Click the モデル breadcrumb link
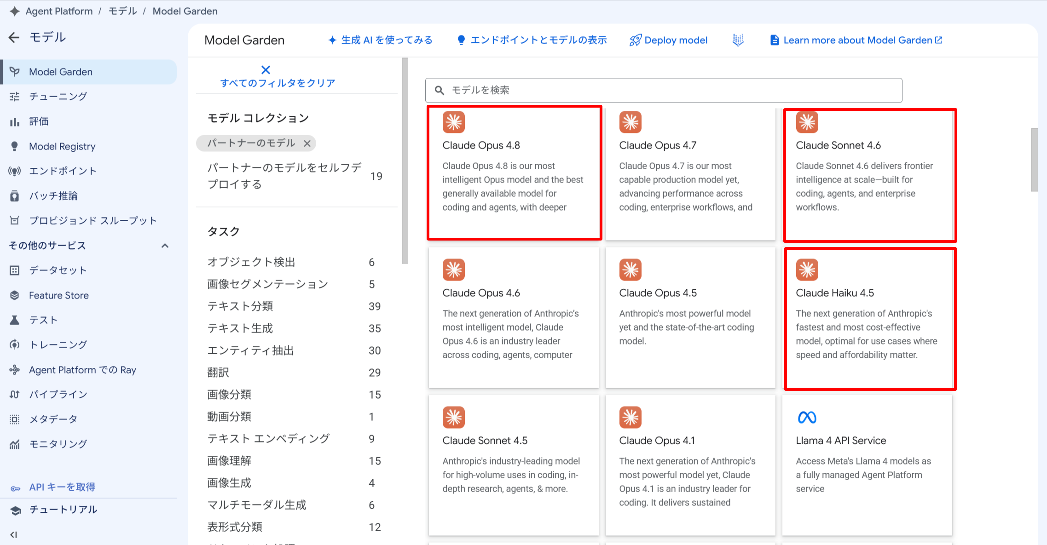This screenshot has width=1047, height=545. (123, 11)
